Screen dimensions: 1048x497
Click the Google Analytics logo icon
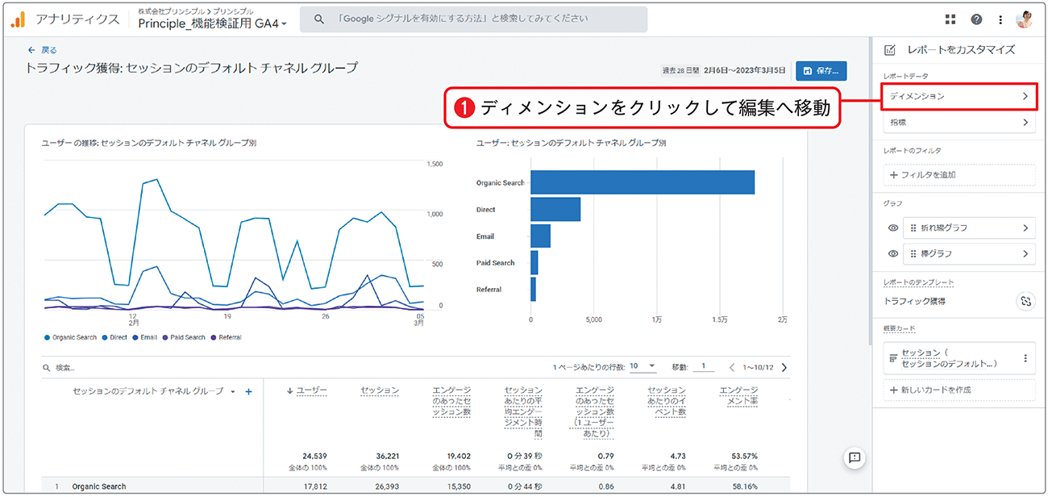18,19
